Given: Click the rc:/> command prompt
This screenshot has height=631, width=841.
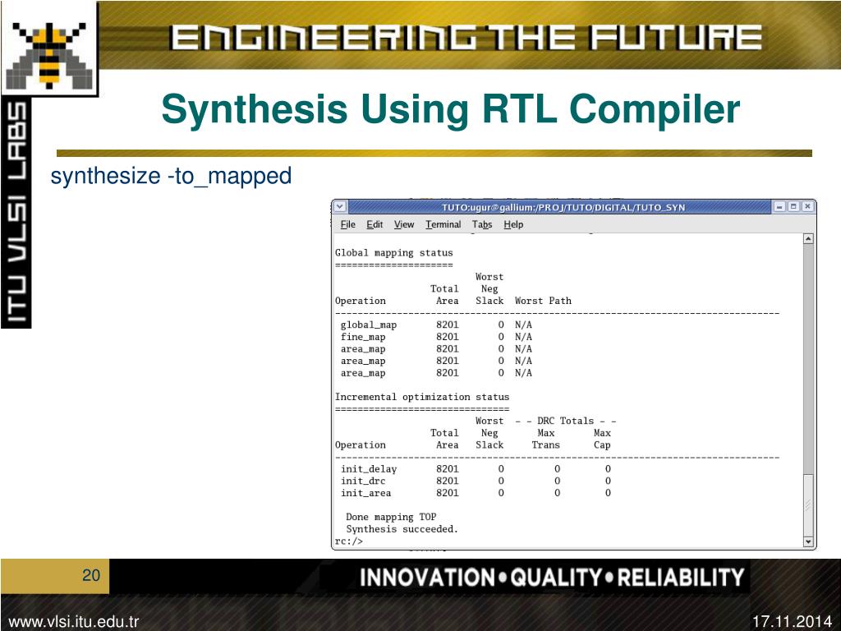Looking at the screenshot, I should [348, 541].
